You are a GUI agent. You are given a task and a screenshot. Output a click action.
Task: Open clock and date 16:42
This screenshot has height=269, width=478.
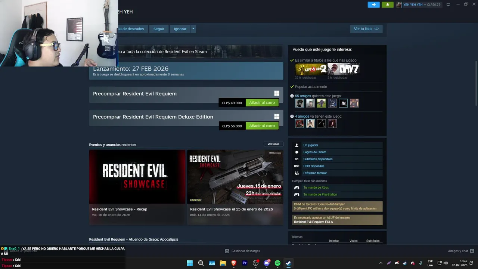click(x=459, y=263)
